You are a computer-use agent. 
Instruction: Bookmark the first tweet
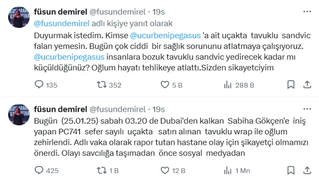coord(291,85)
